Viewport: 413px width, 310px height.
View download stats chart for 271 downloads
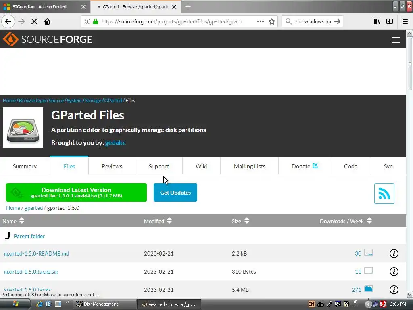coord(368,289)
